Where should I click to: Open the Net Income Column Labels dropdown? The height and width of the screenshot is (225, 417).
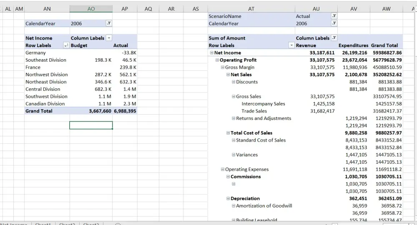click(x=109, y=38)
